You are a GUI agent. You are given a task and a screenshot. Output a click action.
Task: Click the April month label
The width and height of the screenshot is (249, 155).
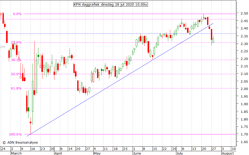(58, 153)
